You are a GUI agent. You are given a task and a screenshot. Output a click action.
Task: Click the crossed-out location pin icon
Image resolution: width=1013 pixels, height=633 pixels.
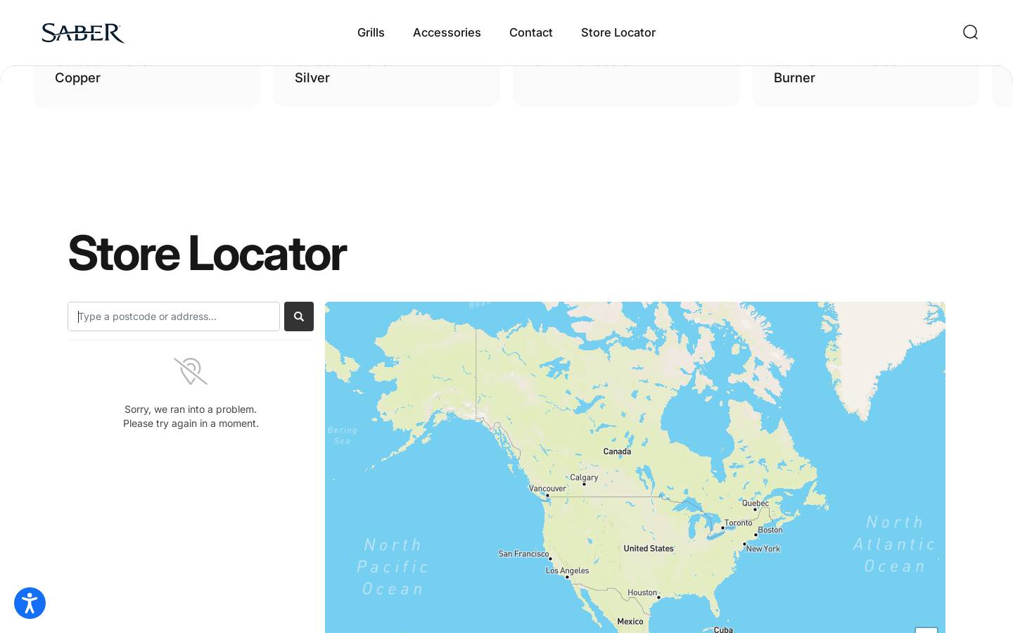[x=191, y=371]
